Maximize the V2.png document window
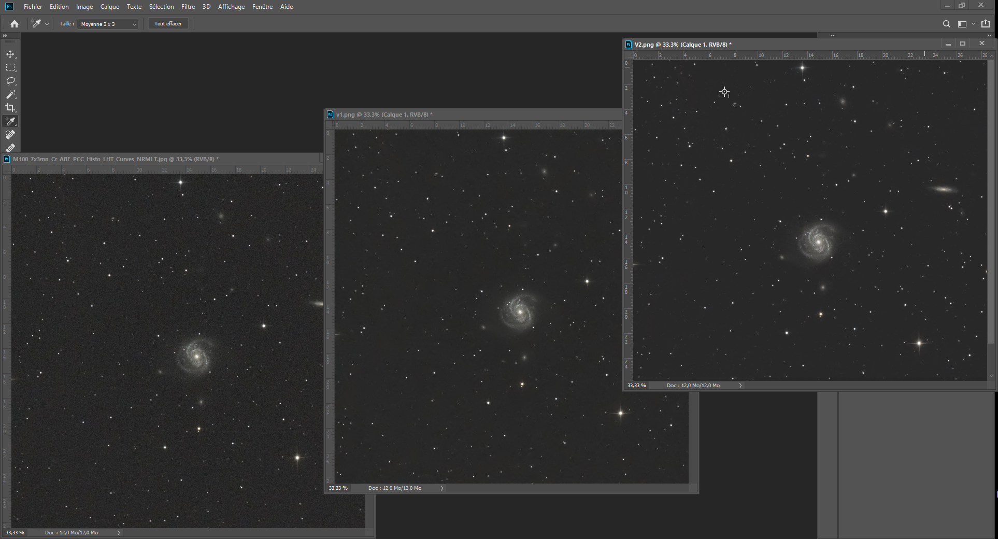This screenshot has height=539, width=998. (963, 44)
